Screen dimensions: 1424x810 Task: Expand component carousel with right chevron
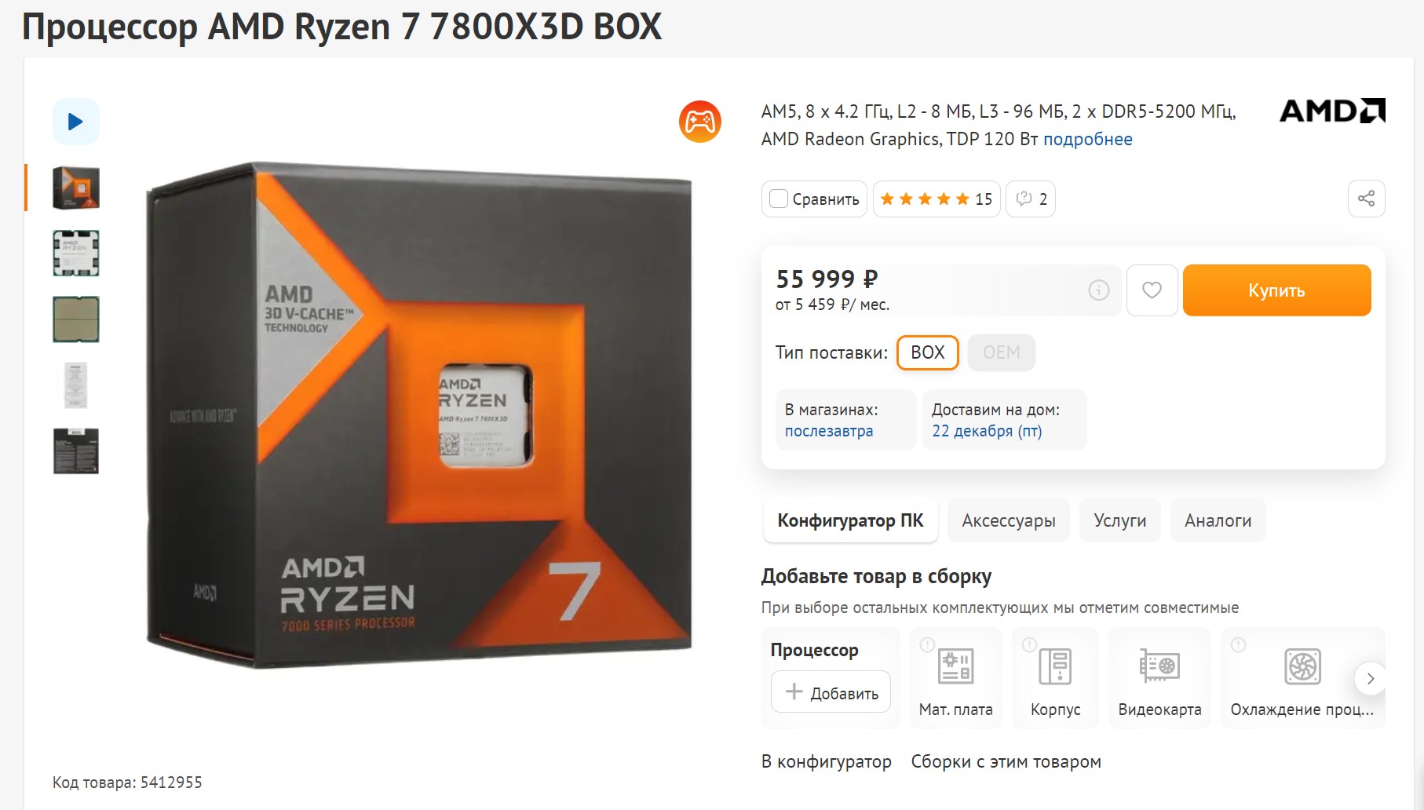1370,679
